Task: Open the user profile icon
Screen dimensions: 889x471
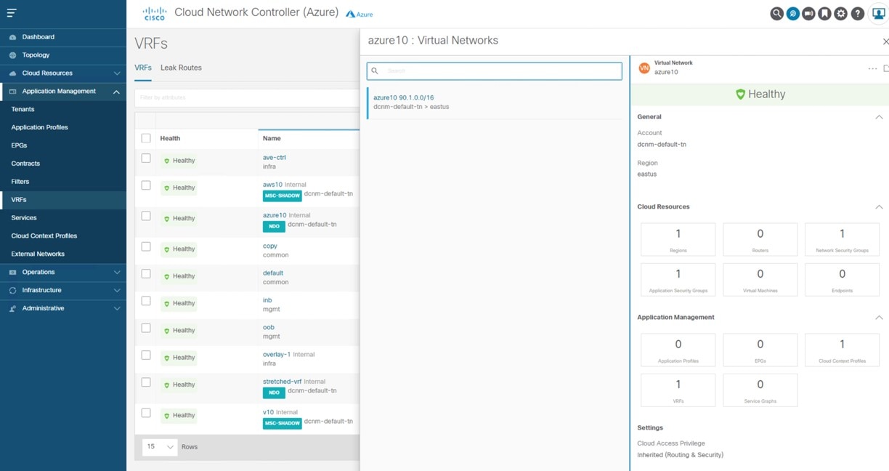Action: [877, 14]
